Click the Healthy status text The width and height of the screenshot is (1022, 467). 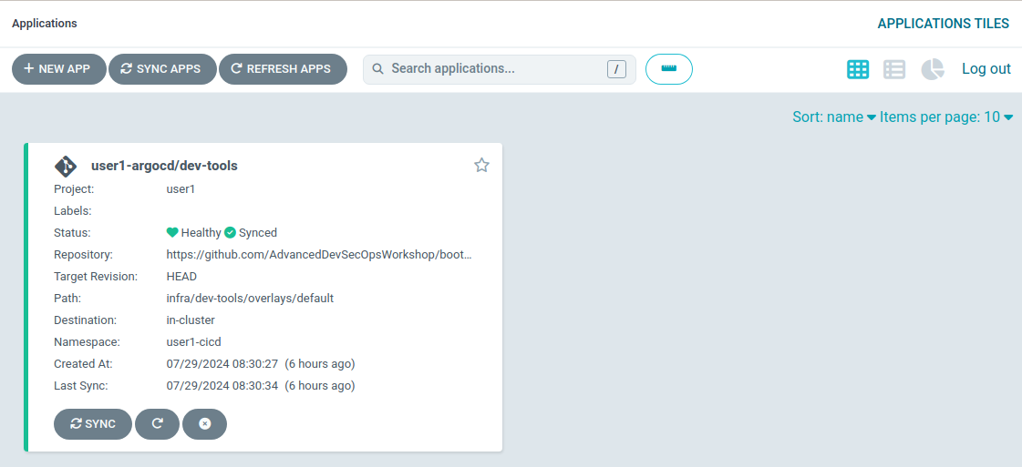[x=201, y=232]
